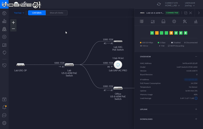
Task: Open the Statistics bar-chart sidebar icon
Action: click(4, 21)
